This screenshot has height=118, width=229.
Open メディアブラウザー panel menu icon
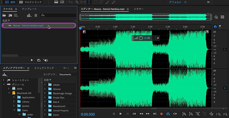[x=28, y=68]
